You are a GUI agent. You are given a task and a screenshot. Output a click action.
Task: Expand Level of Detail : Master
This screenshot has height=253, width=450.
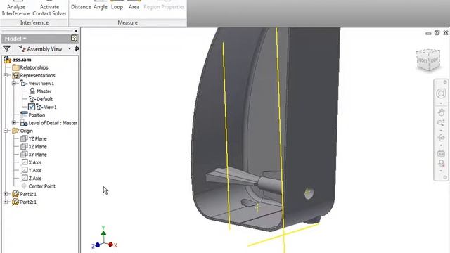pyautogui.click(x=14, y=123)
